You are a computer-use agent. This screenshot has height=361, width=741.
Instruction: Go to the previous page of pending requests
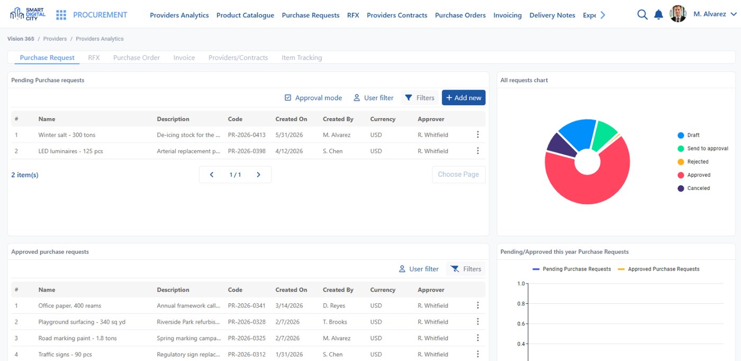click(x=212, y=175)
